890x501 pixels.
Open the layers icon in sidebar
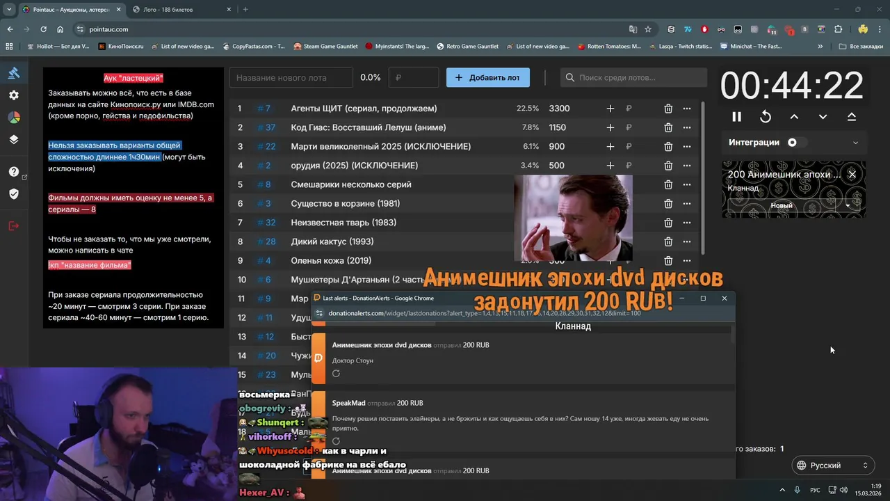14,139
